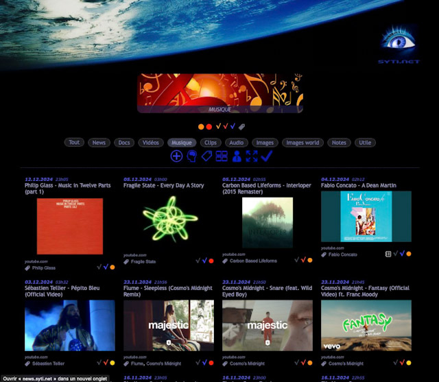Click the Fragile State tag label
The image size is (439, 382).
[x=143, y=262]
